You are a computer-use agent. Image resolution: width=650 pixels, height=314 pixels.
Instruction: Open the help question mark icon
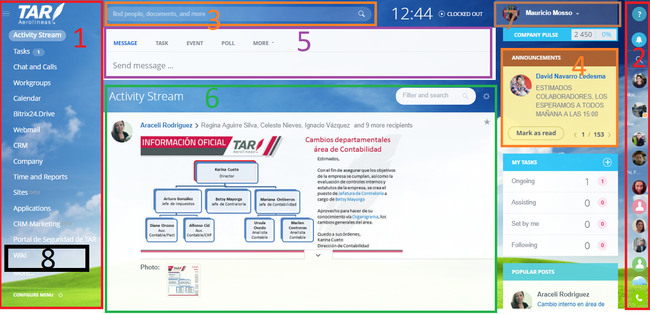click(639, 15)
